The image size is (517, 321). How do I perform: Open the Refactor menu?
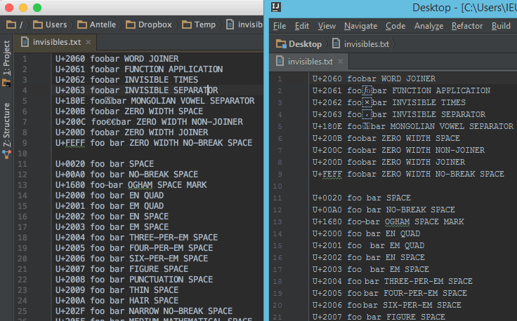coord(467,26)
